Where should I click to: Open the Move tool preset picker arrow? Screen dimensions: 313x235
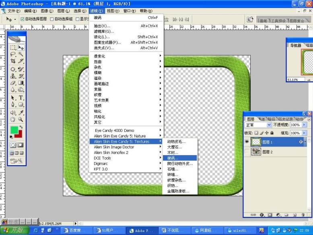pos(15,19)
